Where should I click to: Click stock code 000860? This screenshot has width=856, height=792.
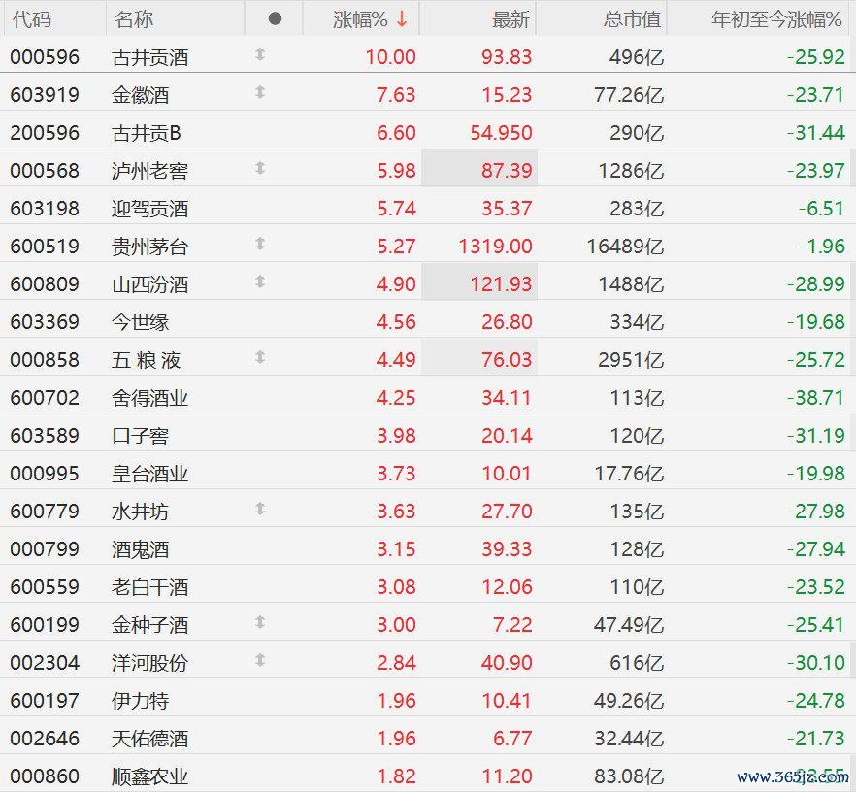tap(45, 776)
